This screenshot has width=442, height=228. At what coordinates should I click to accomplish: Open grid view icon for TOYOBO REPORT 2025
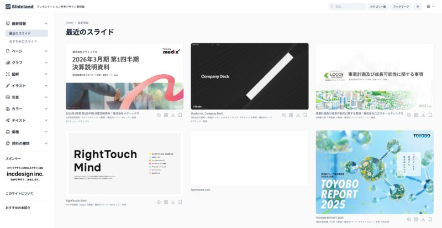pyautogui.click(x=416, y=219)
